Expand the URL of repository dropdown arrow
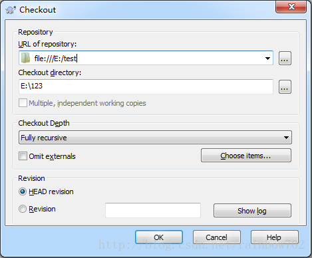312x258 pixels. pos(267,59)
